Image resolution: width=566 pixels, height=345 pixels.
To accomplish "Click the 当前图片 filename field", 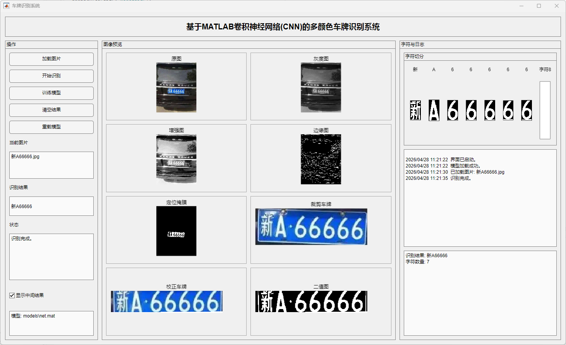I will pos(51,165).
